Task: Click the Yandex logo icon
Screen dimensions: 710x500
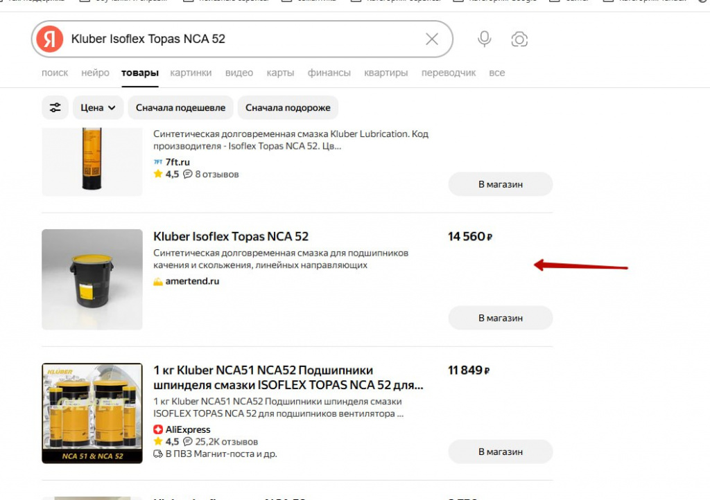Action: [50, 39]
